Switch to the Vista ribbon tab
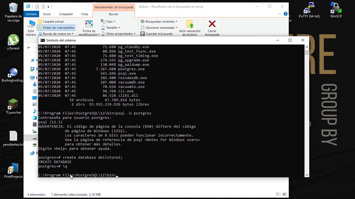Image resolution: width=355 pixels, height=199 pixels. pos(84,14)
